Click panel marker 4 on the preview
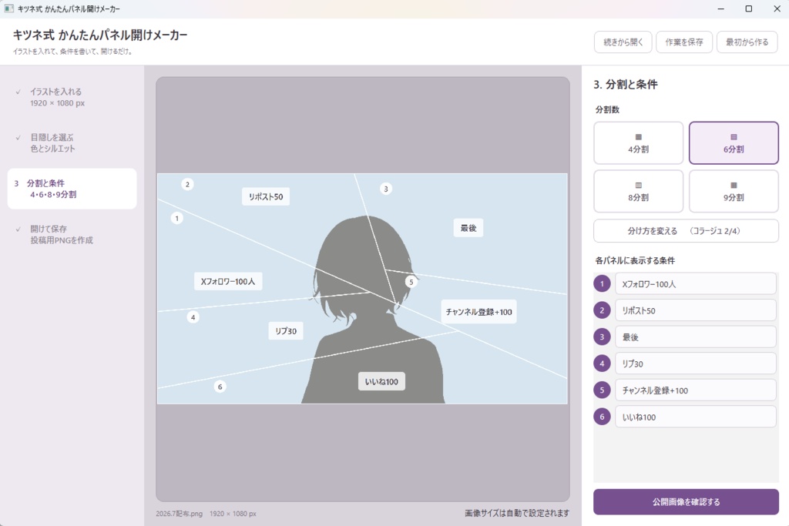 click(193, 317)
